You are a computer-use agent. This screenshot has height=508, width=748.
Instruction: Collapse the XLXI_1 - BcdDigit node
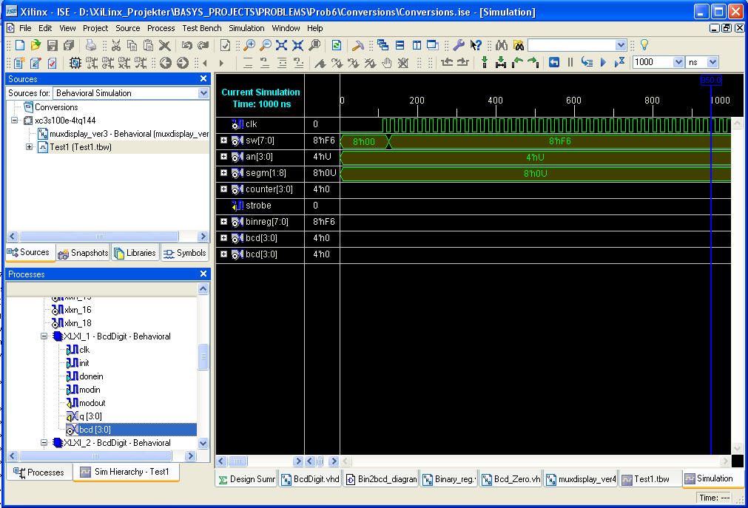point(44,336)
